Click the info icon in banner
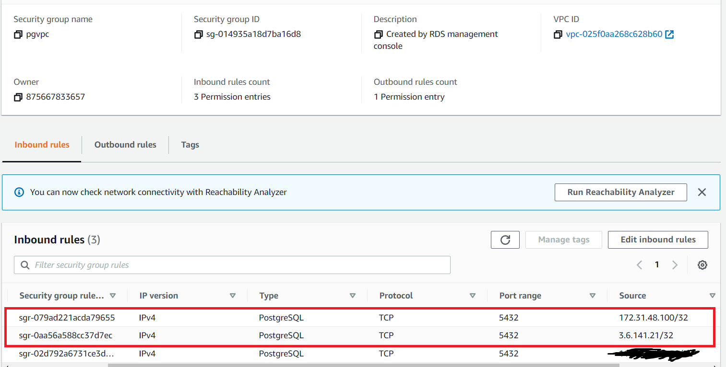This screenshot has width=726, height=367. pyautogui.click(x=19, y=192)
